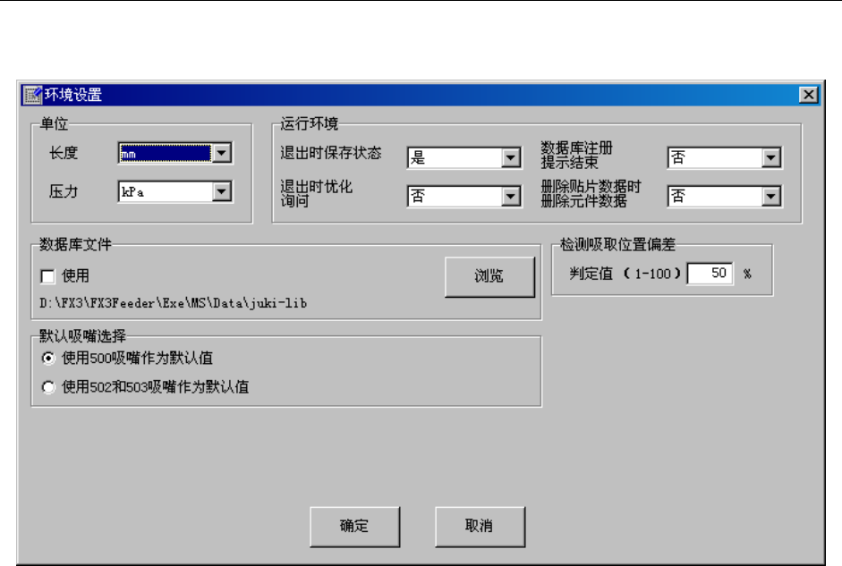Click the 浏览 button
The height and width of the screenshot is (566, 842).
[489, 276]
